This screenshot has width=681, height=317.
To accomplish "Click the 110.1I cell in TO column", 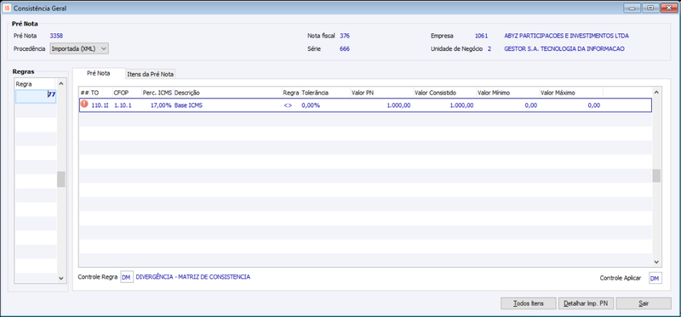I will pos(100,105).
